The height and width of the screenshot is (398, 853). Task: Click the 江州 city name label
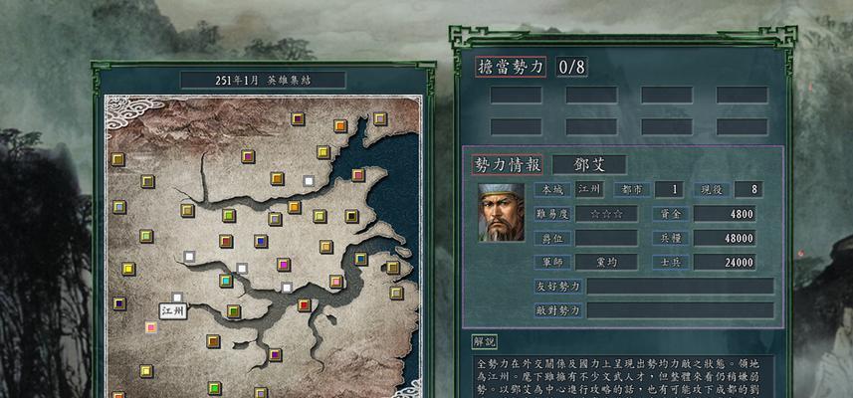173,311
